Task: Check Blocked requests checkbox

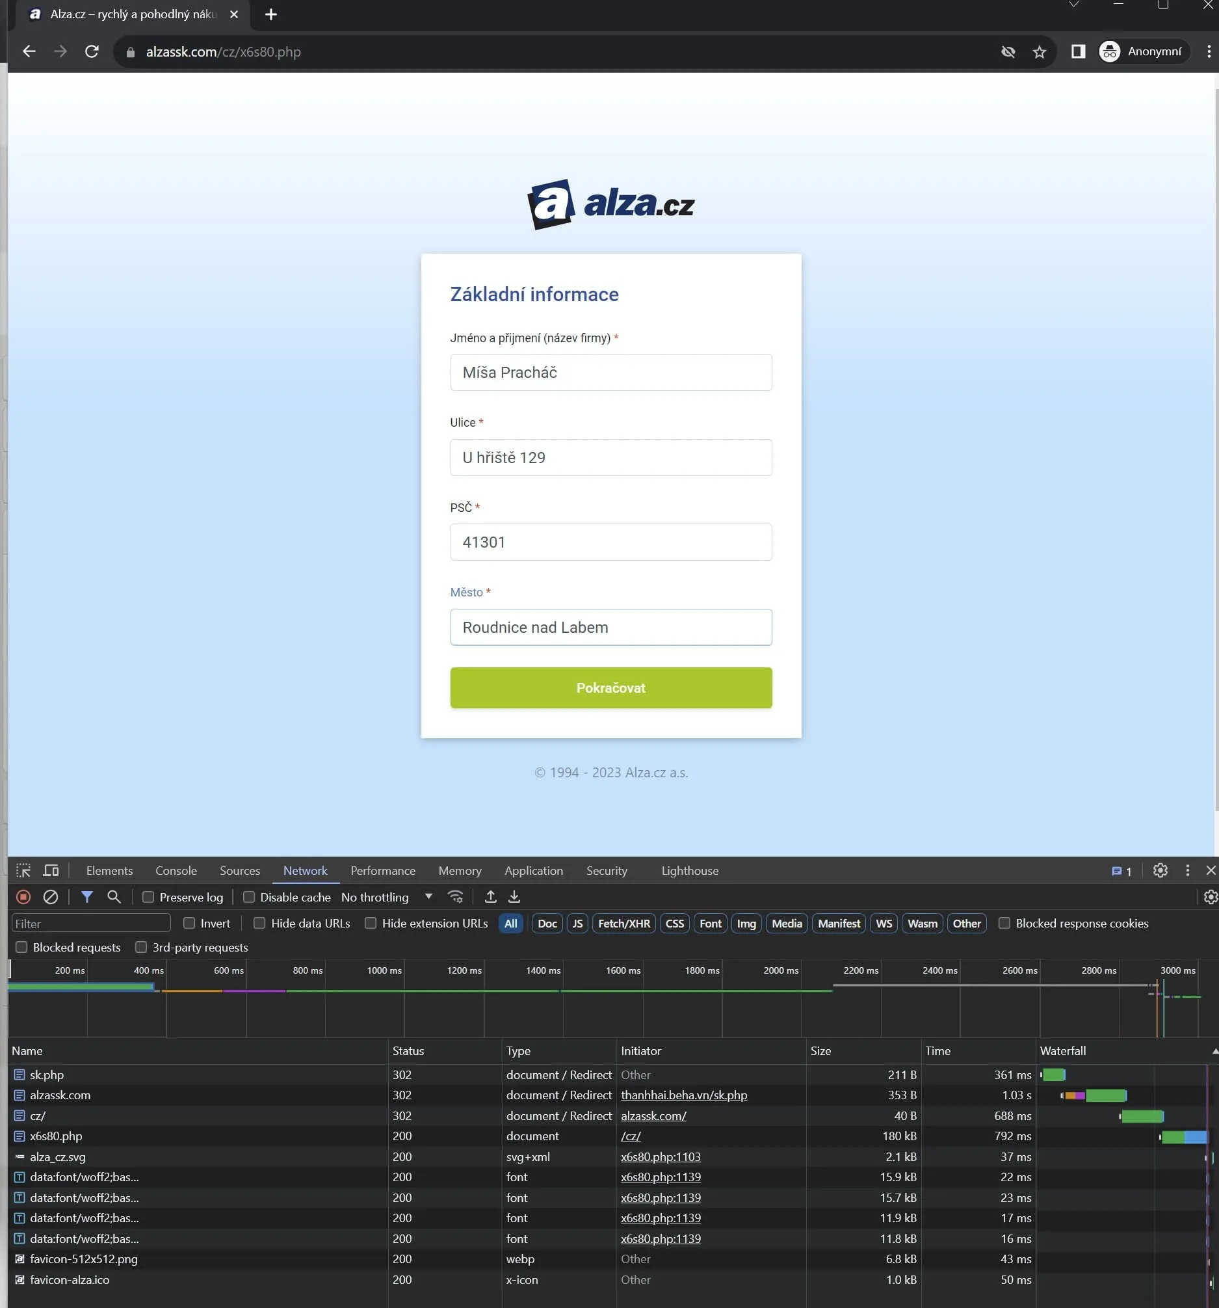Action: pos(21,947)
